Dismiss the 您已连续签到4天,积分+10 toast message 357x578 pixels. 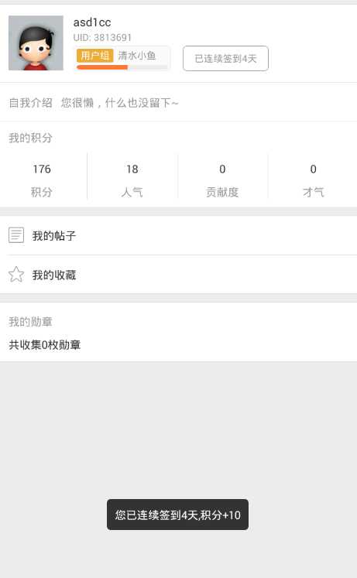(178, 515)
